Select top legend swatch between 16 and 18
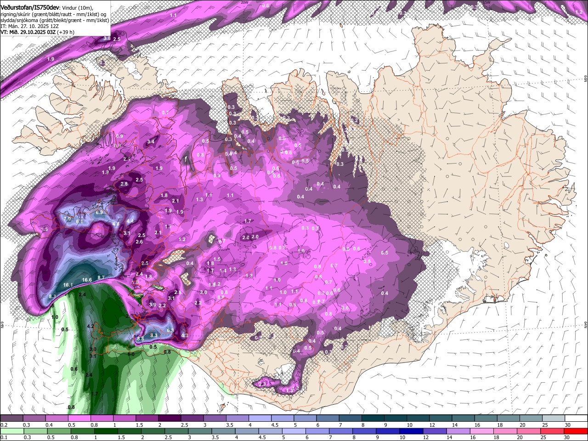The width and height of the screenshot is (588, 441). [486, 418]
